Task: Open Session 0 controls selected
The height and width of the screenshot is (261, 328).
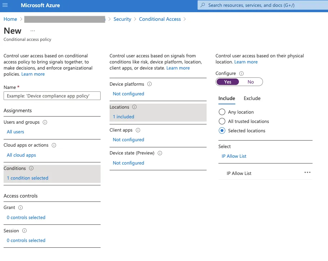Action: (26, 241)
